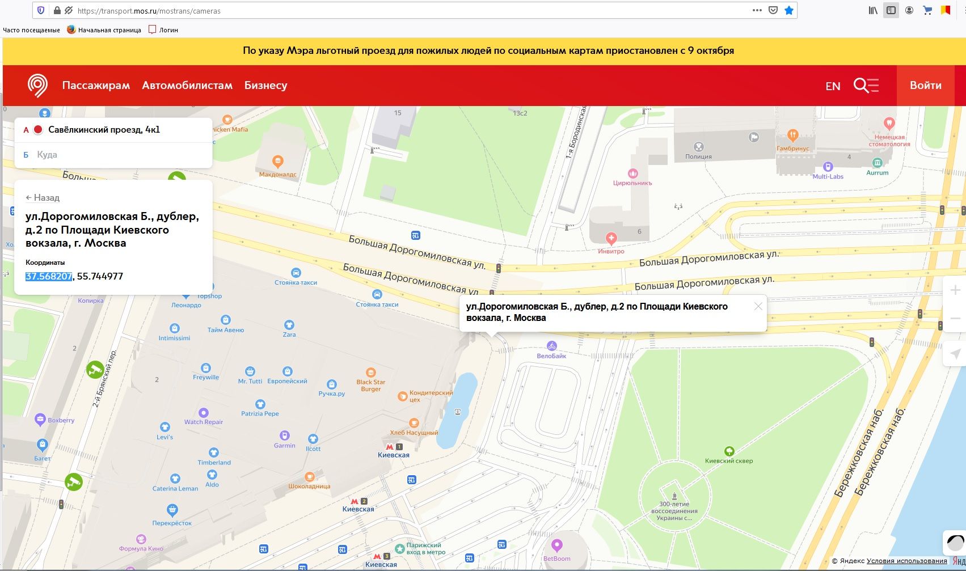966x571 pixels.
Task: Click the map zoom out minus button
Action: [x=955, y=319]
